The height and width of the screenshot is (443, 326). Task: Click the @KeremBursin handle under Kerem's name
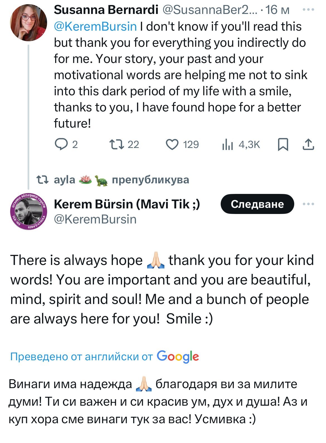(x=95, y=219)
